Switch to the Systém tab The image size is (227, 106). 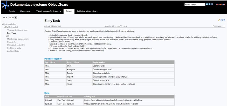tap(12, 11)
